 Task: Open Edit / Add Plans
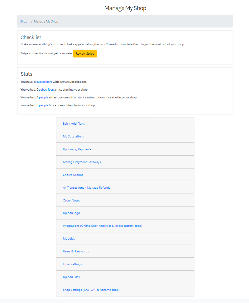pos(74,124)
